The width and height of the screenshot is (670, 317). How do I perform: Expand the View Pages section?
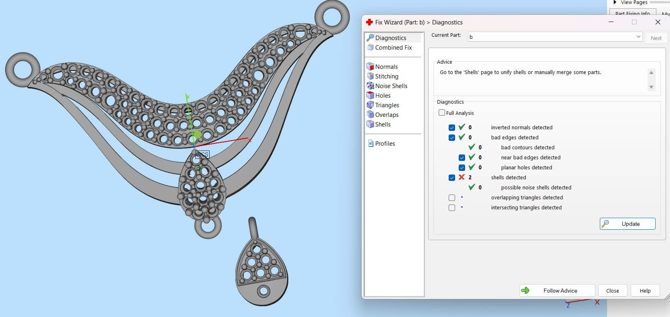(x=615, y=2)
